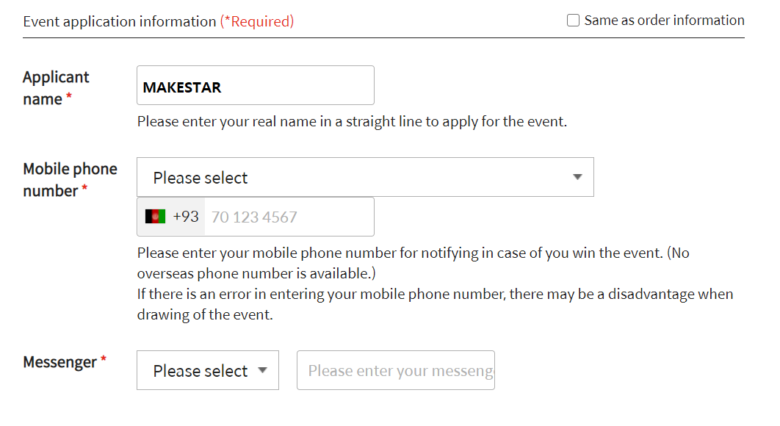Click the Messenger dropdown triangle arrow
This screenshot has height=426, width=780.
262,371
